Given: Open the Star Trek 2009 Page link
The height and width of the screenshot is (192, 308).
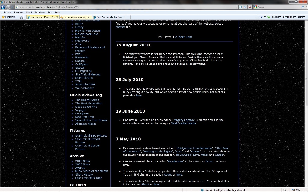Looking at the screenshot, I should coord(89,178).
